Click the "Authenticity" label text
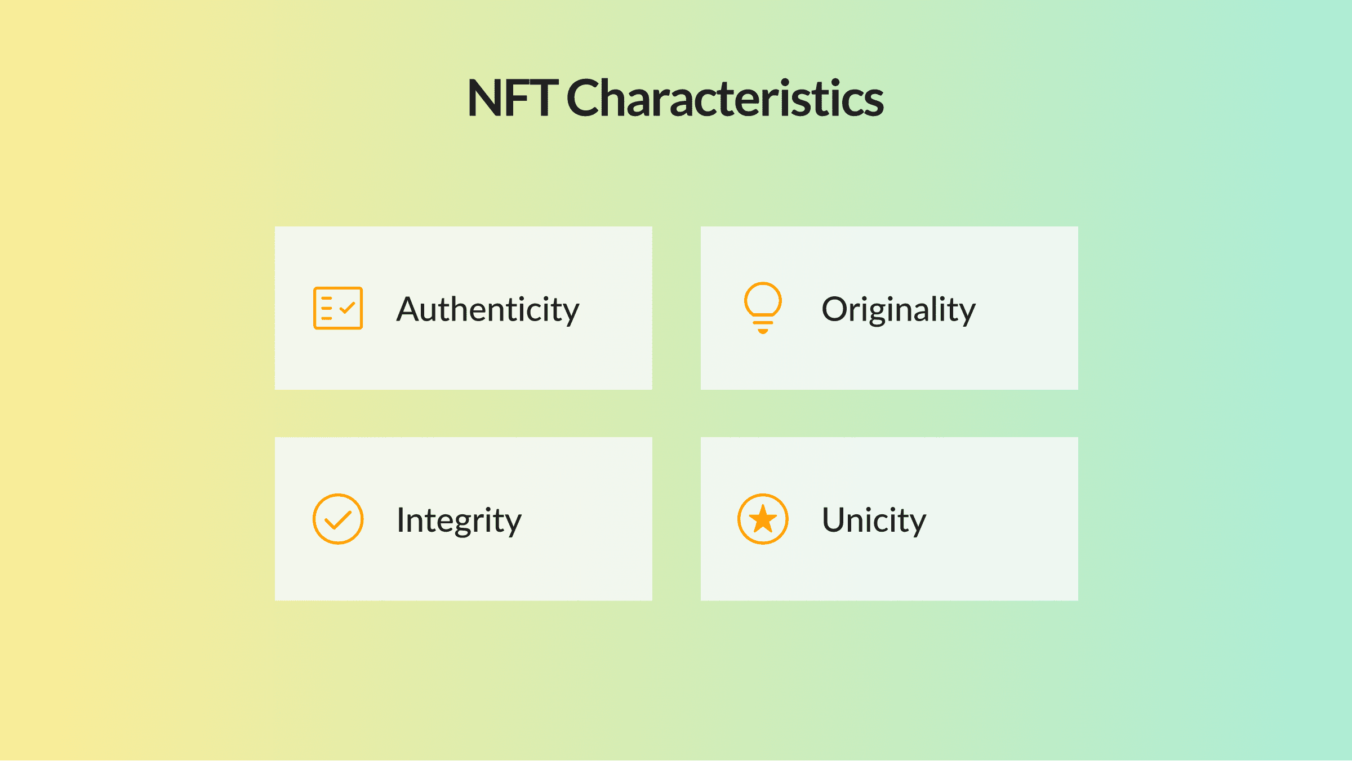The width and height of the screenshot is (1352, 761). [x=487, y=309]
